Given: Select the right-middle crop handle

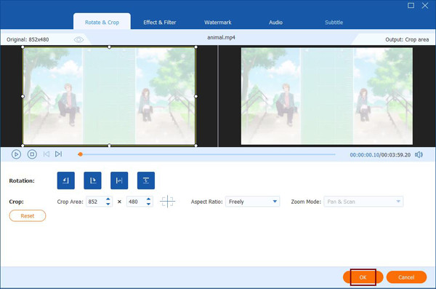Looking at the screenshot, I should tap(196, 96).
